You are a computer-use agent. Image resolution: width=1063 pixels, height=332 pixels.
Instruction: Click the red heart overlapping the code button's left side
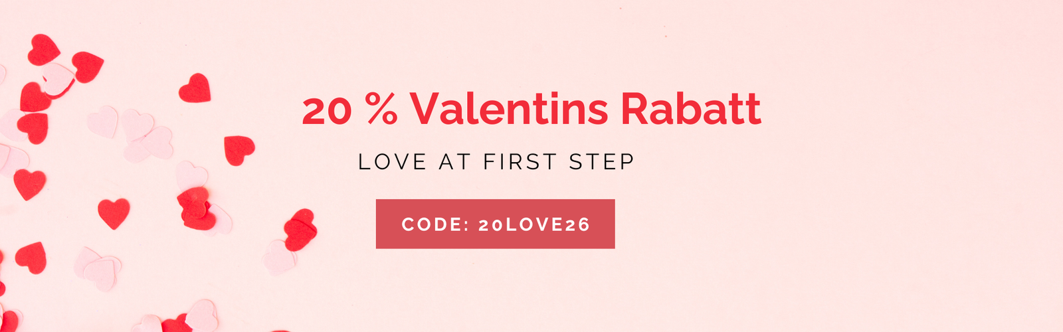point(300,228)
